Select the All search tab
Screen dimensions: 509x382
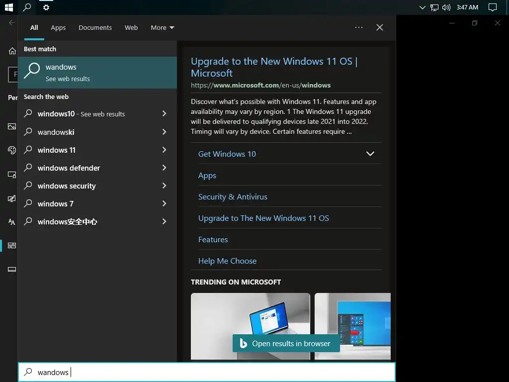point(34,28)
